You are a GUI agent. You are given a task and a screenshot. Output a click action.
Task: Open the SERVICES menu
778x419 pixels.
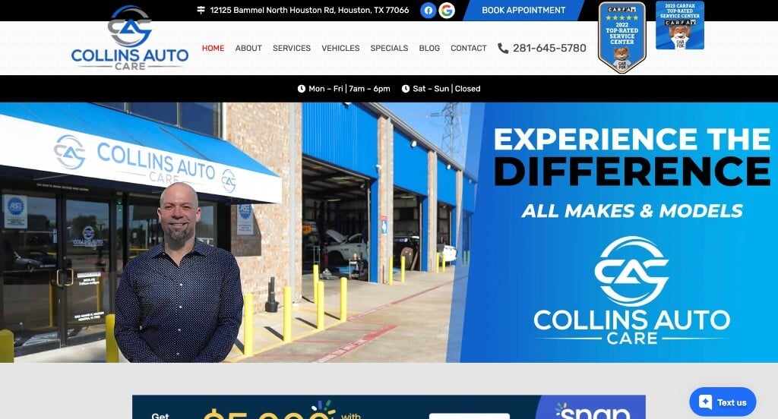292,48
